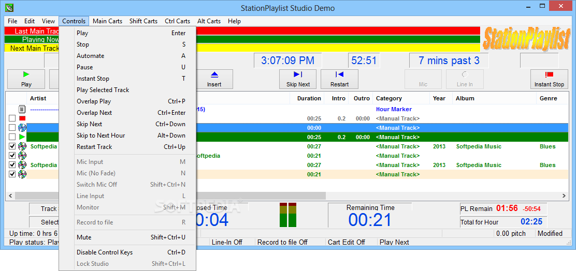Viewport: 576px width, 271px height.
Task: Open the Alt Carts menu
Action: point(209,21)
